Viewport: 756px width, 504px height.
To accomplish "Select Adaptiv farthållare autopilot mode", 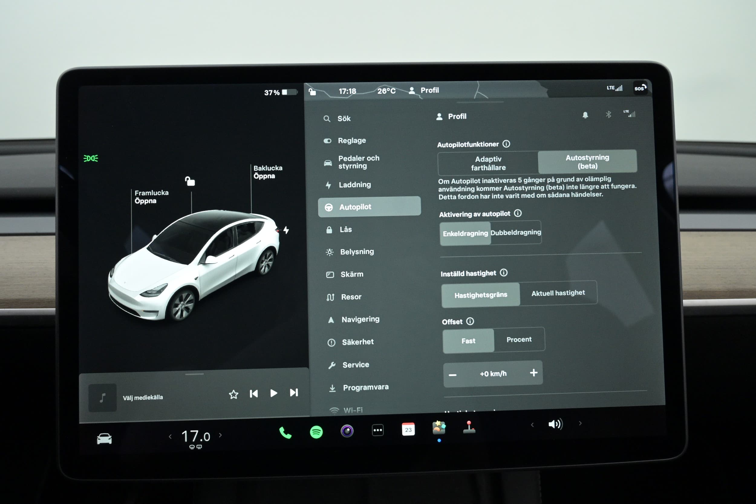I will pyautogui.click(x=488, y=163).
